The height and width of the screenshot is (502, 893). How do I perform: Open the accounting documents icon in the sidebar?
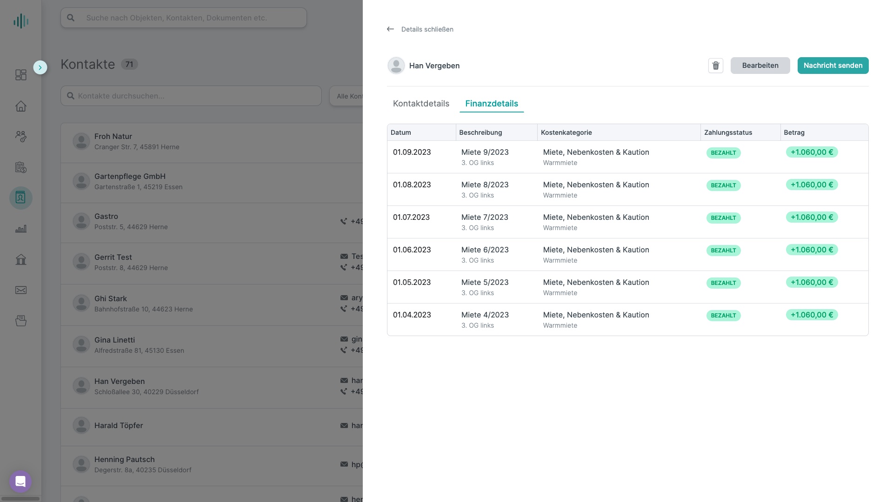click(21, 167)
